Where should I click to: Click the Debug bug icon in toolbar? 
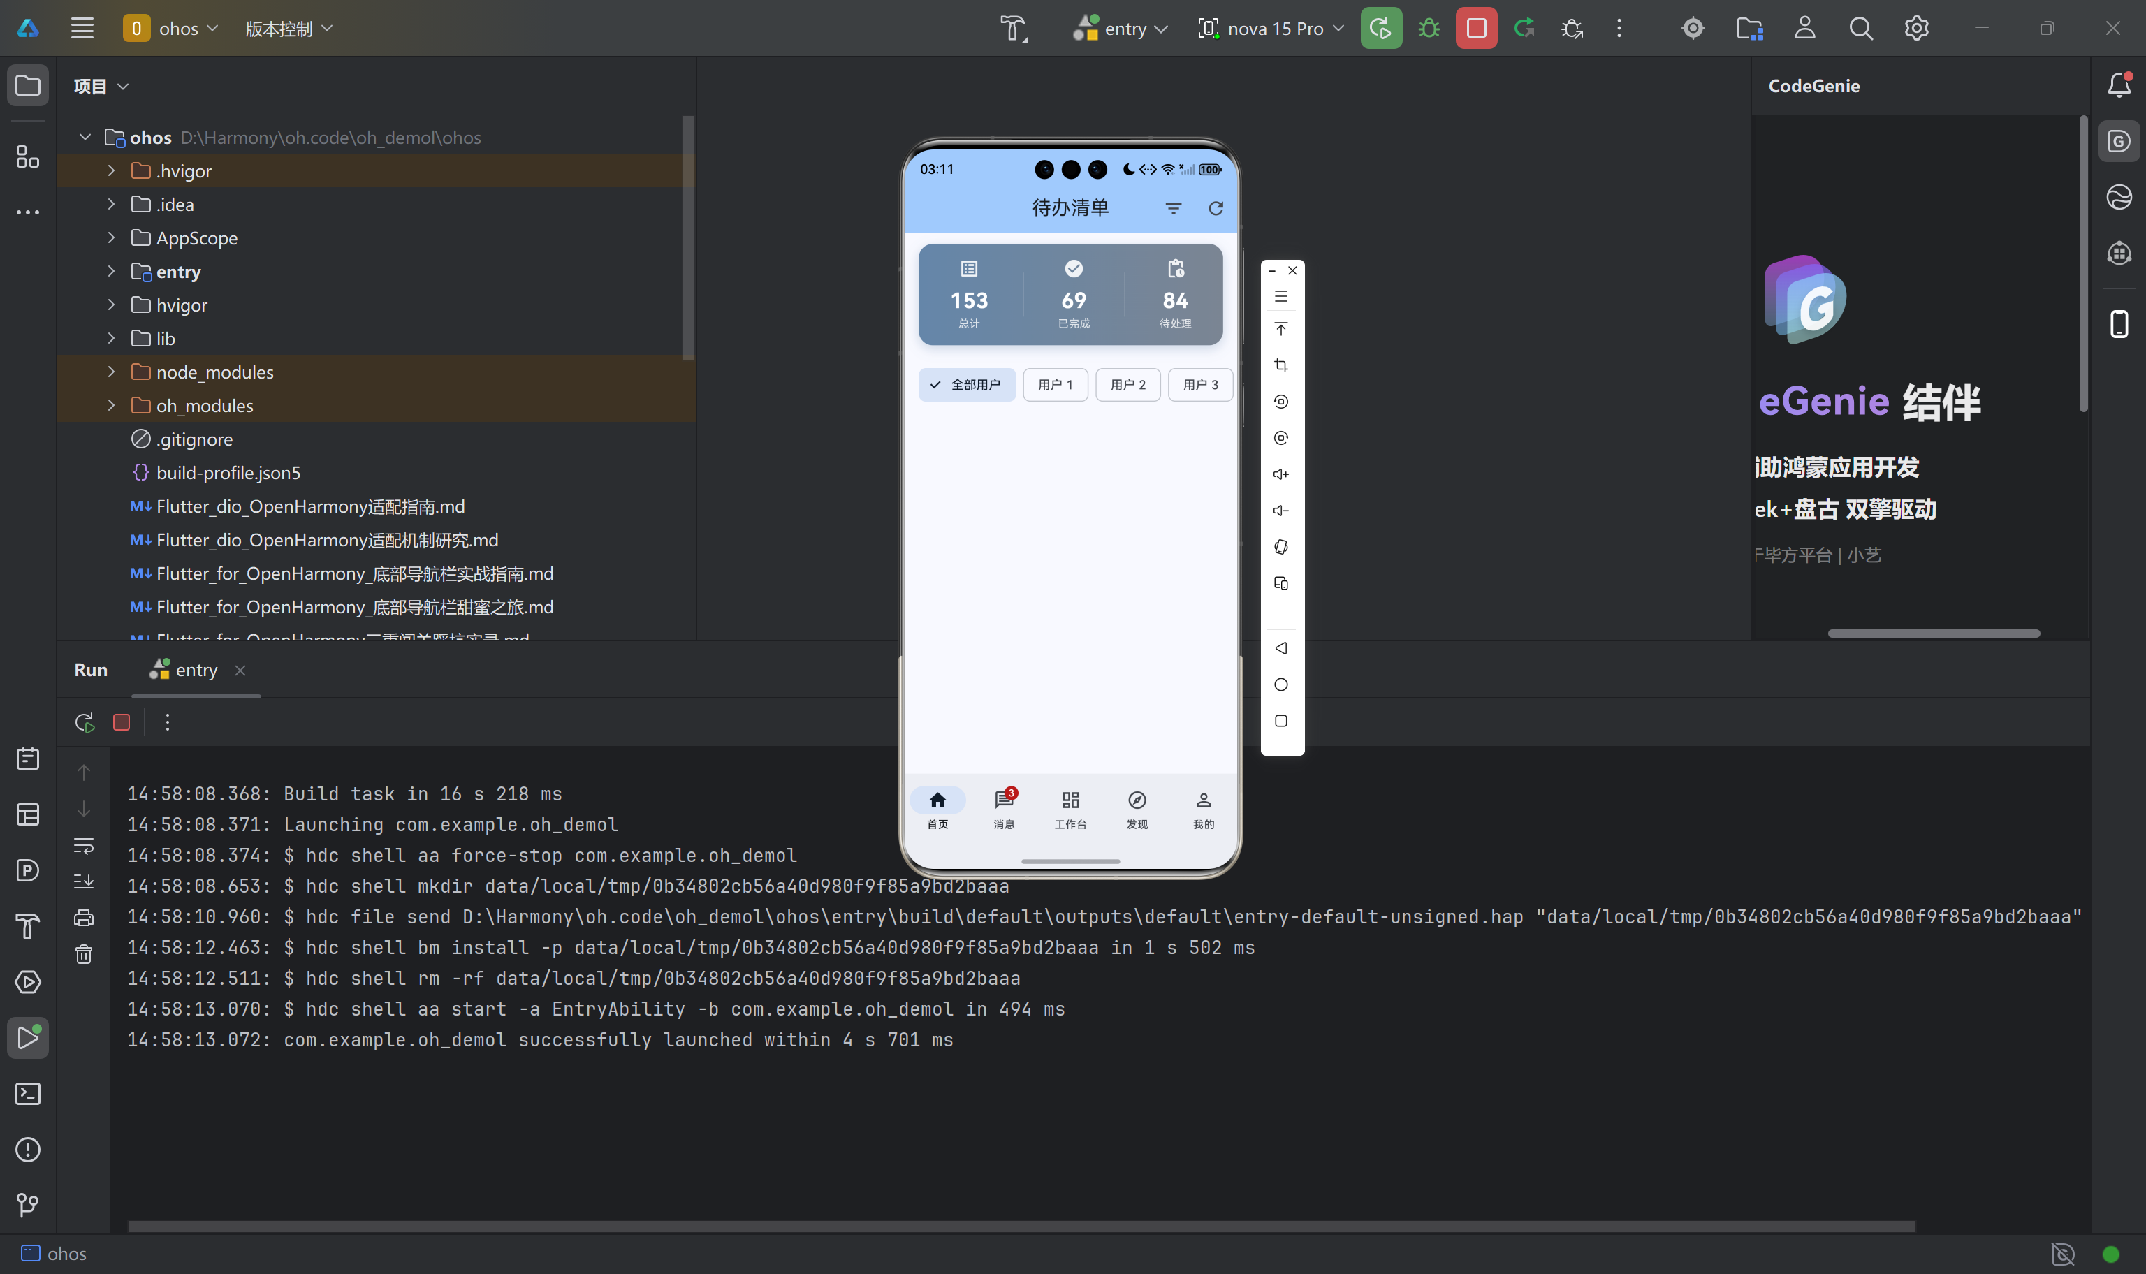tap(1429, 29)
